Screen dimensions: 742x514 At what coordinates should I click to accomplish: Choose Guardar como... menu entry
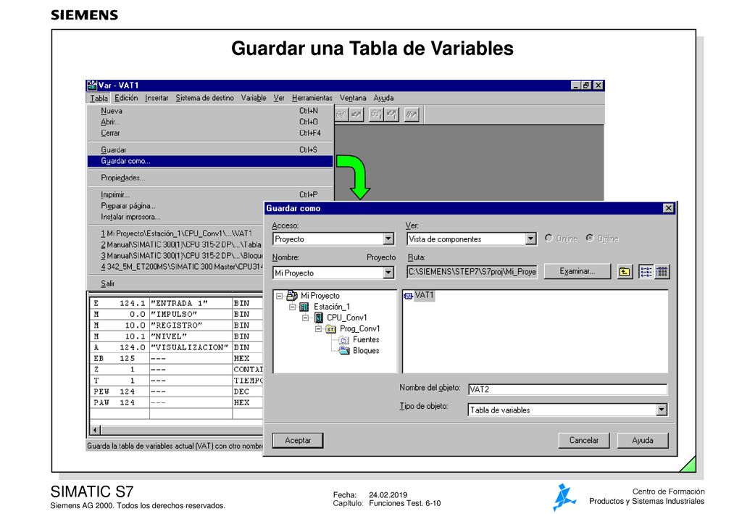211,161
